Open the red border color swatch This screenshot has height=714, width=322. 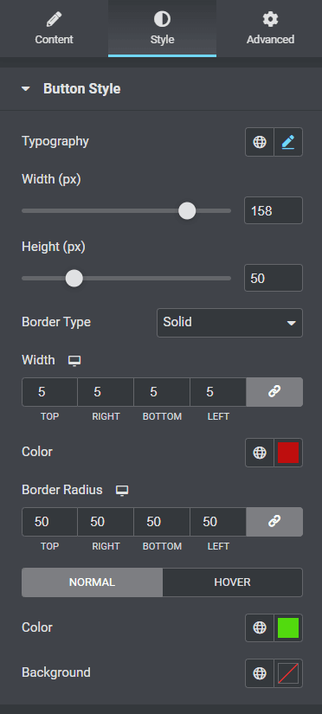pyautogui.click(x=288, y=453)
